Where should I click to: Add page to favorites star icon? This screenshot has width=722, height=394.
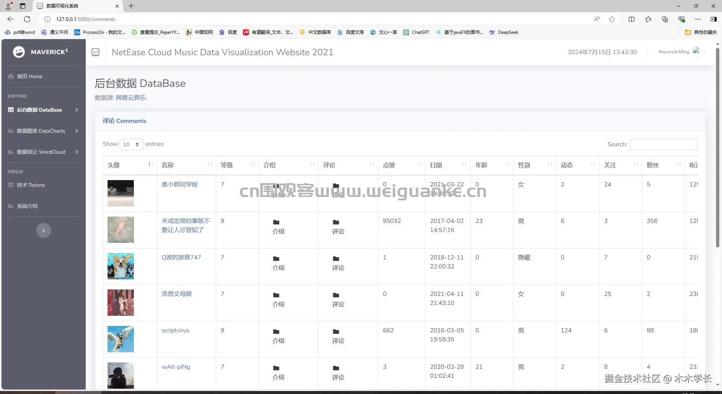612,19
